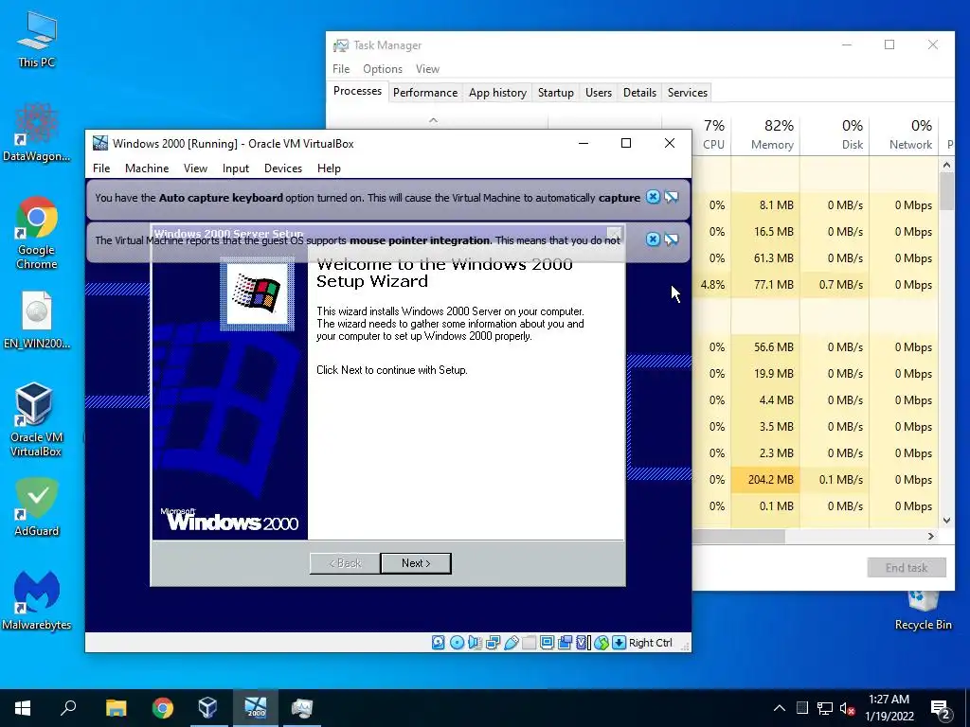Screen dimensions: 970x727
Task: Click the audio indicator icon in VirtualBox status bar
Action: pos(475,643)
